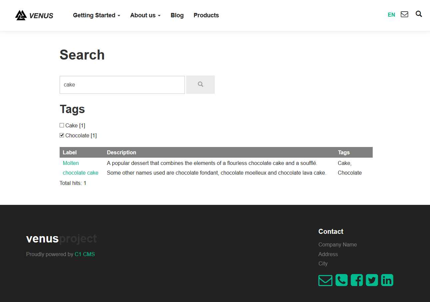Select the Products menu item
Image resolution: width=430 pixels, height=302 pixels.
coord(206,15)
